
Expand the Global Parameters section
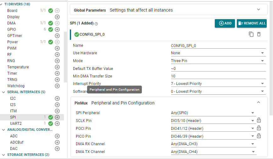pos(259,10)
